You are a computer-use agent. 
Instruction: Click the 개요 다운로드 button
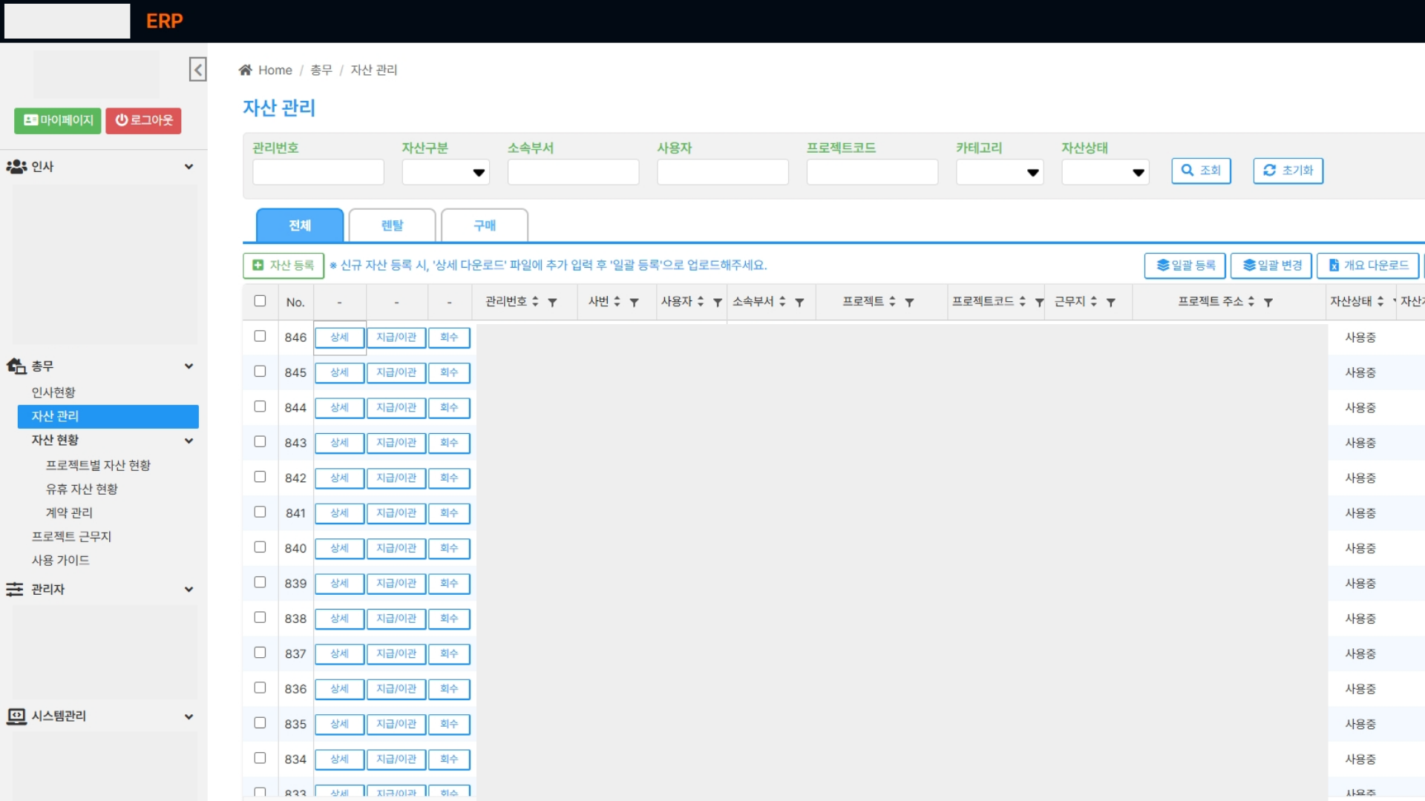pyautogui.click(x=1368, y=266)
